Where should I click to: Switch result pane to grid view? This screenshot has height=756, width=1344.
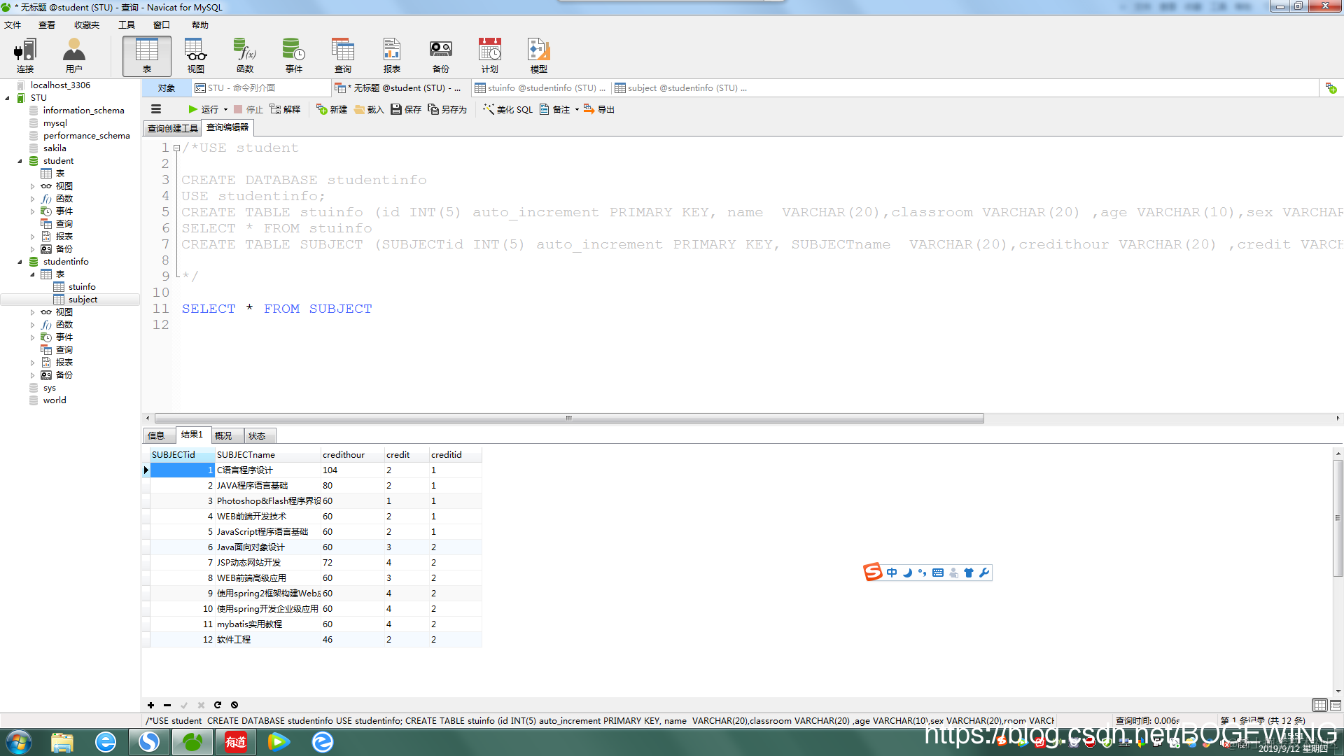coord(1319,705)
